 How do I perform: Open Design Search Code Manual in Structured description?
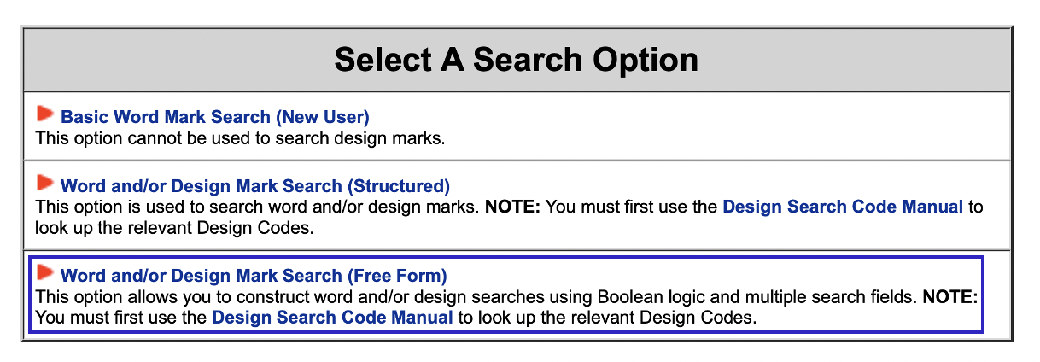(x=842, y=207)
